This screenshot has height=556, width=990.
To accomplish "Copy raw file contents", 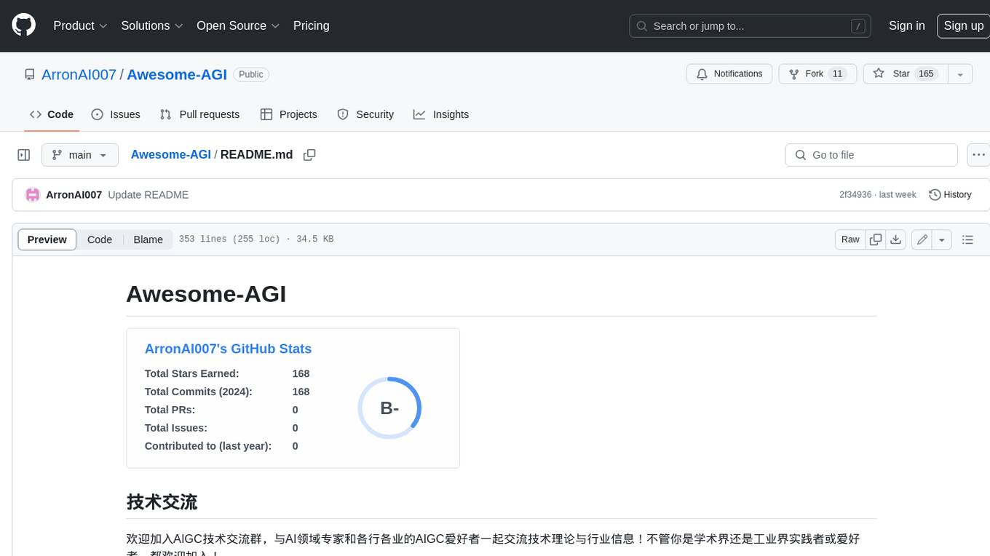I will [876, 239].
